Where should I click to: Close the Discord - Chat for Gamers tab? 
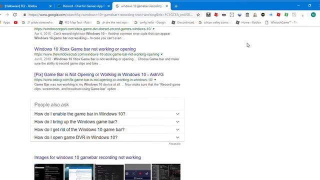coord(109,6)
